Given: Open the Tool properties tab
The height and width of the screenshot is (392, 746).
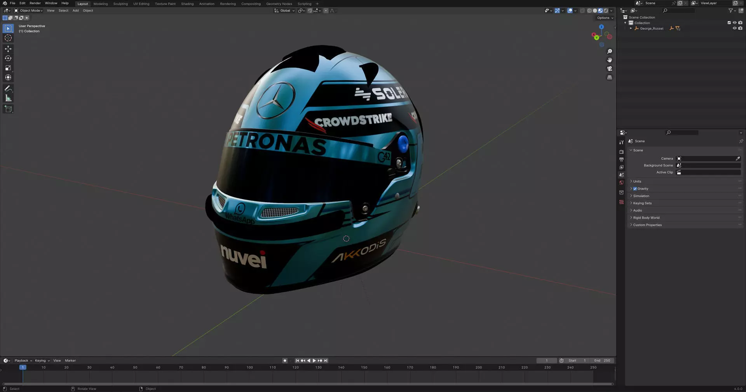Looking at the screenshot, I should tap(621, 142).
